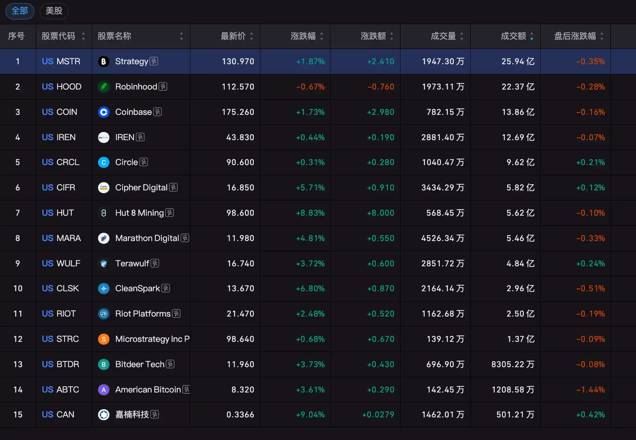Click the Hut 8 Mining logo icon
The image size is (636, 440).
[104, 213]
